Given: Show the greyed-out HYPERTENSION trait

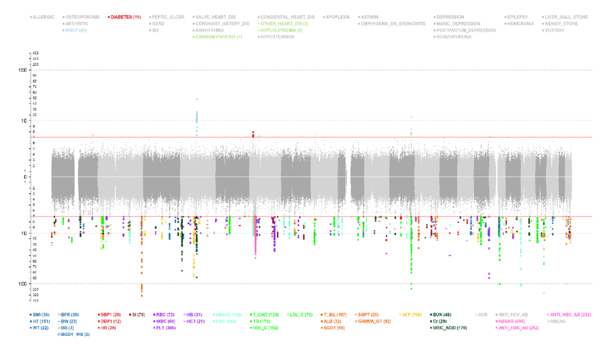Looking at the screenshot, I should coord(278,37).
